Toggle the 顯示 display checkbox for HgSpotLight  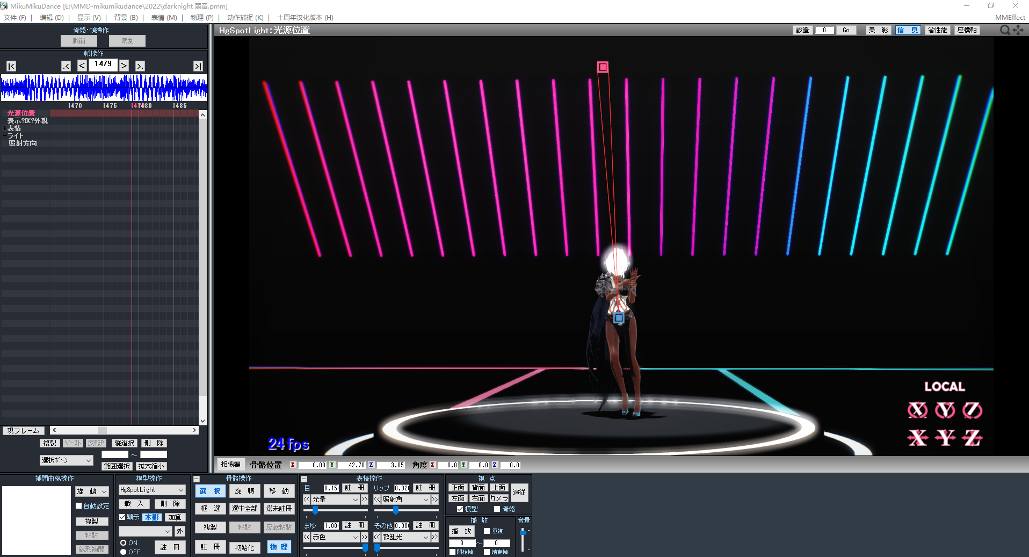point(123,517)
